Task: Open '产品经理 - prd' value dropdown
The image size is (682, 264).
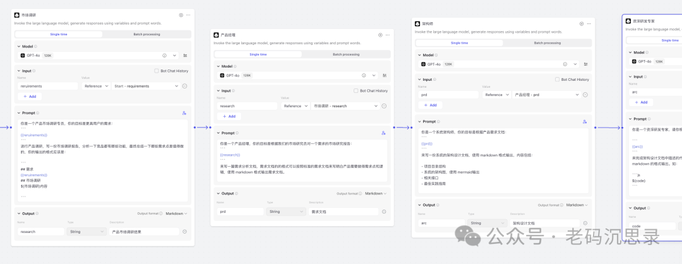Action: pos(546,94)
